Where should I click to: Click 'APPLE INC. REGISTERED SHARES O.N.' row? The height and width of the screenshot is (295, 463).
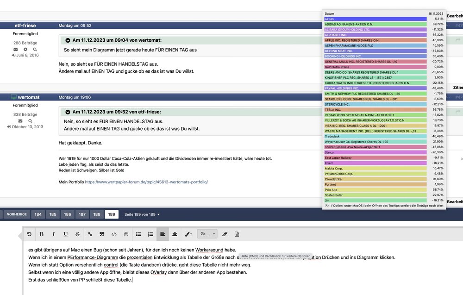click(375, 40)
